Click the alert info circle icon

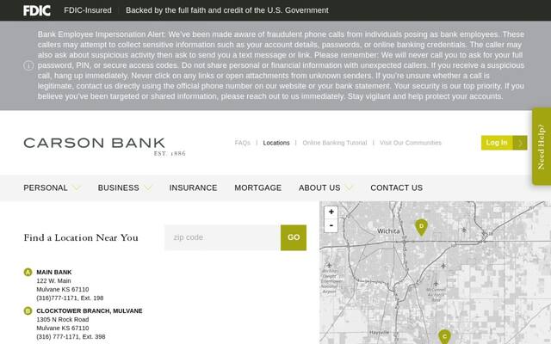click(x=28, y=65)
